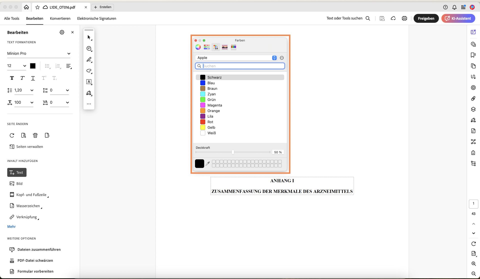Open the Apple color list dropdown
This screenshot has height=279, width=480.
[x=274, y=58]
